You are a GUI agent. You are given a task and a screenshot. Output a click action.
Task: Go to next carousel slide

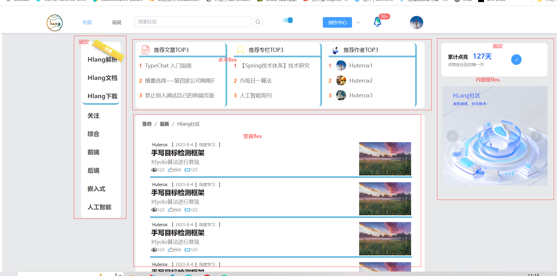click(536, 136)
